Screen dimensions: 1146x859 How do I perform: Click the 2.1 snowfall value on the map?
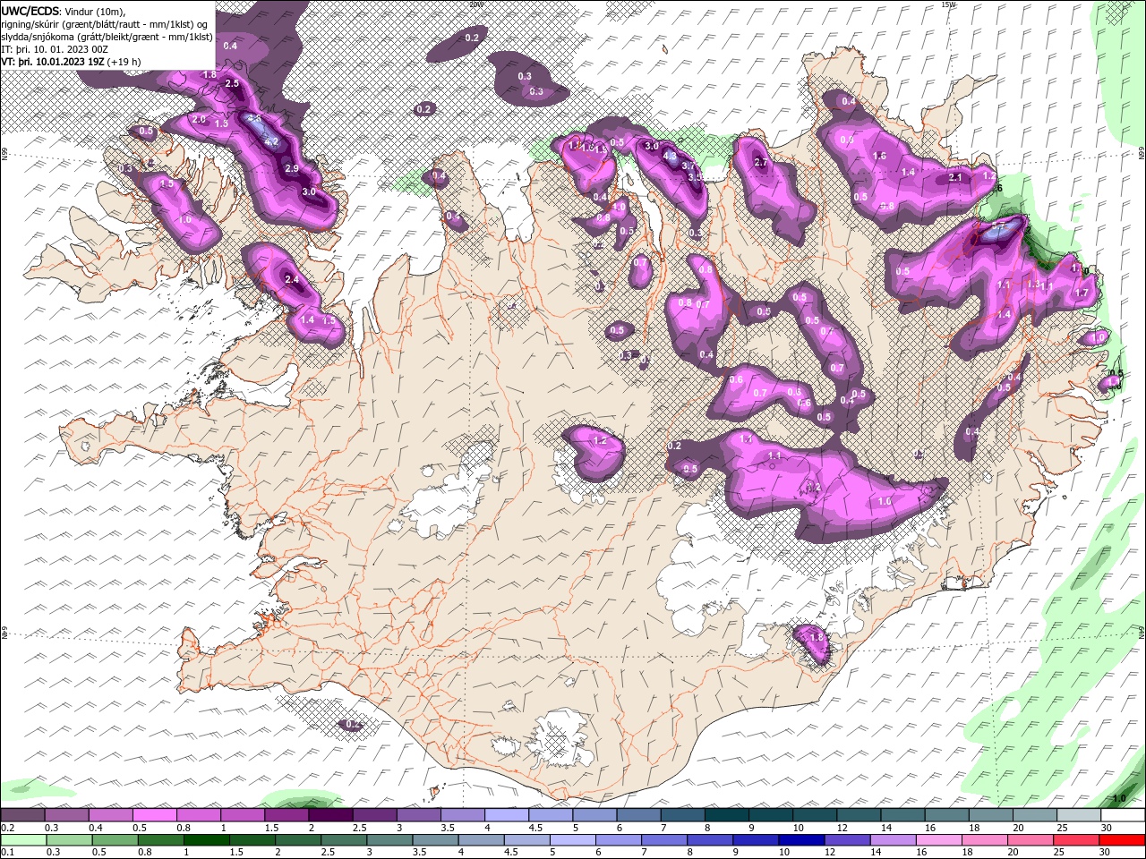954,177
